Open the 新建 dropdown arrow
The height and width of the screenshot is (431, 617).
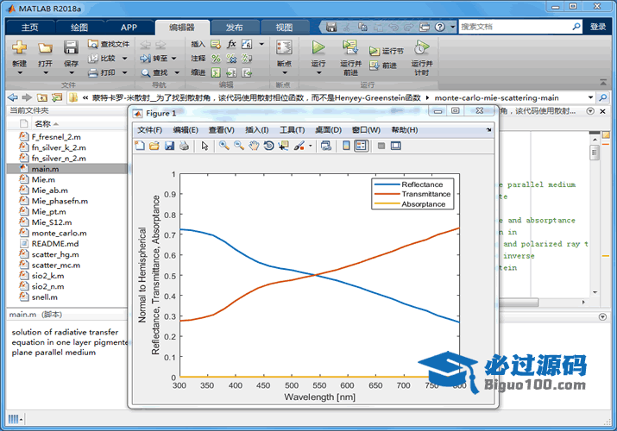(x=19, y=72)
